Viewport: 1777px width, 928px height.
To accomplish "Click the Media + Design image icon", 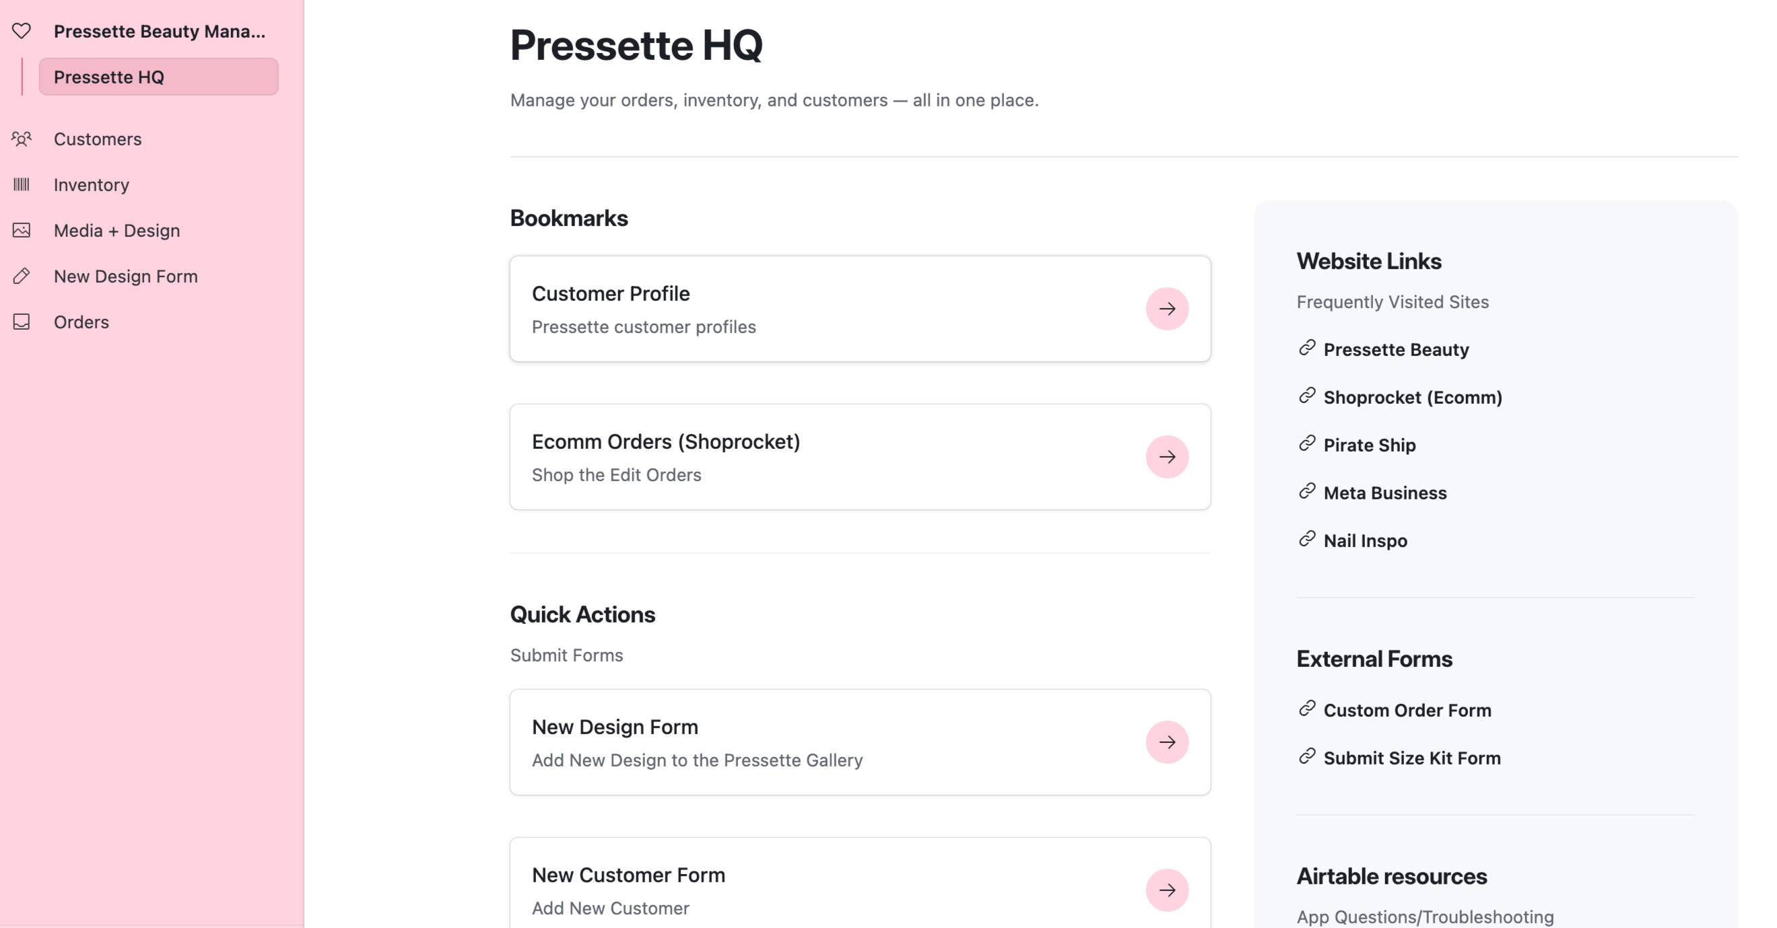I will (22, 230).
